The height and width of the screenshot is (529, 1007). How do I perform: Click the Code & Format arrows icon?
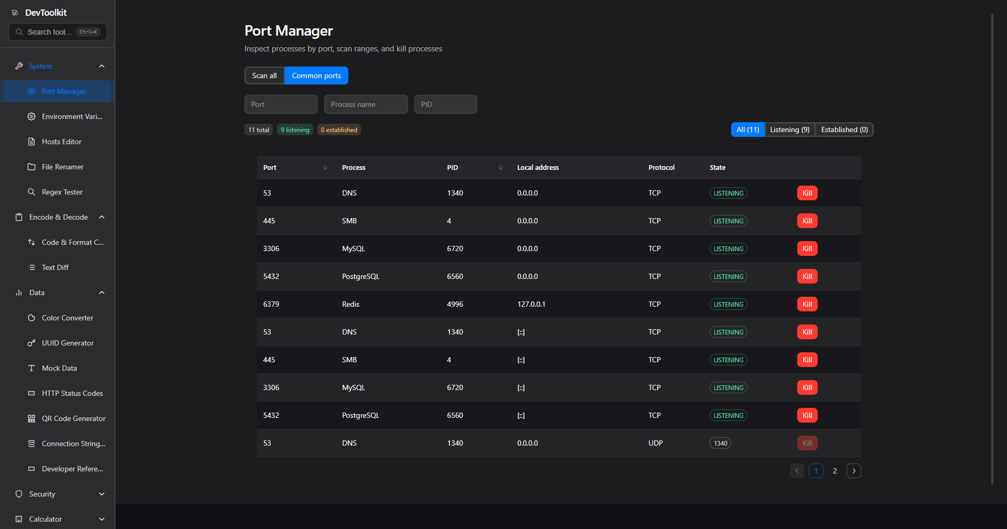[31, 242]
